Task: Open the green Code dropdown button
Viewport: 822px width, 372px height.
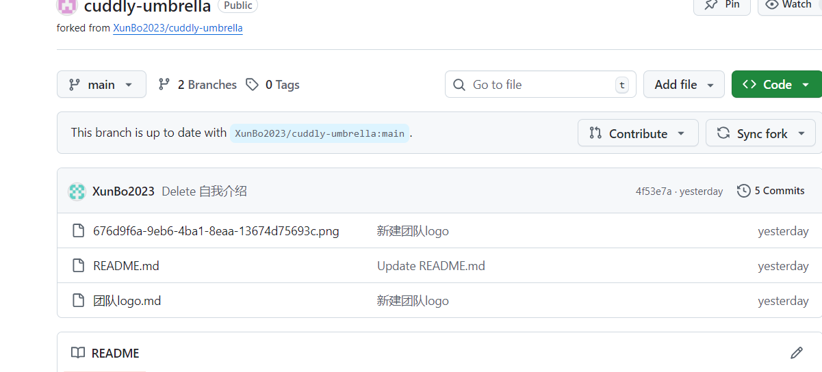Action: pos(776,84)
